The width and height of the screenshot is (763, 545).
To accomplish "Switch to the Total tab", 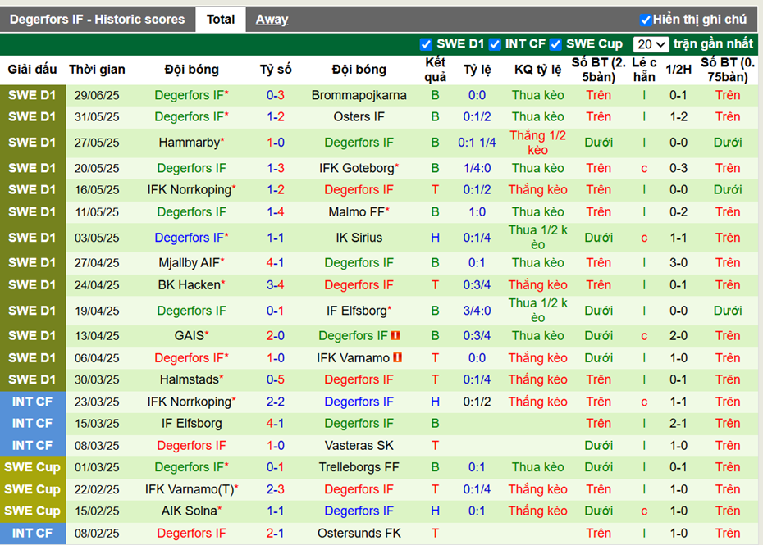I will (221, 20).
